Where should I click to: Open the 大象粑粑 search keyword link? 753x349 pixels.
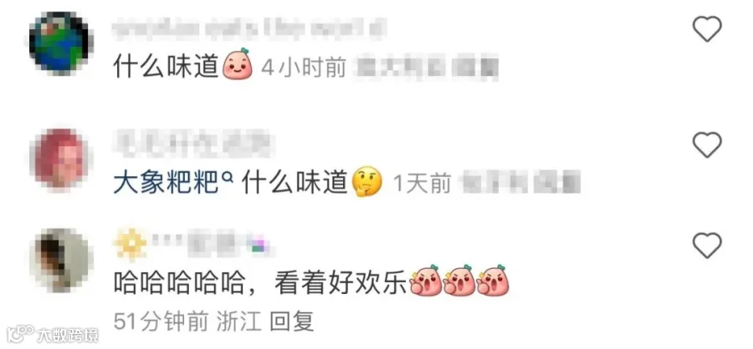click(166, 183)
